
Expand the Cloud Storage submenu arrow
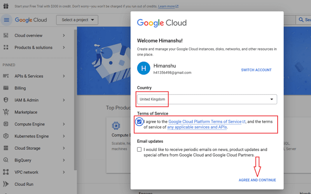[x=64, y=148]
